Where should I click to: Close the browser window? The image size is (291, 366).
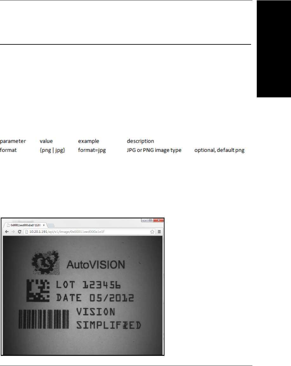pos(159,220)
